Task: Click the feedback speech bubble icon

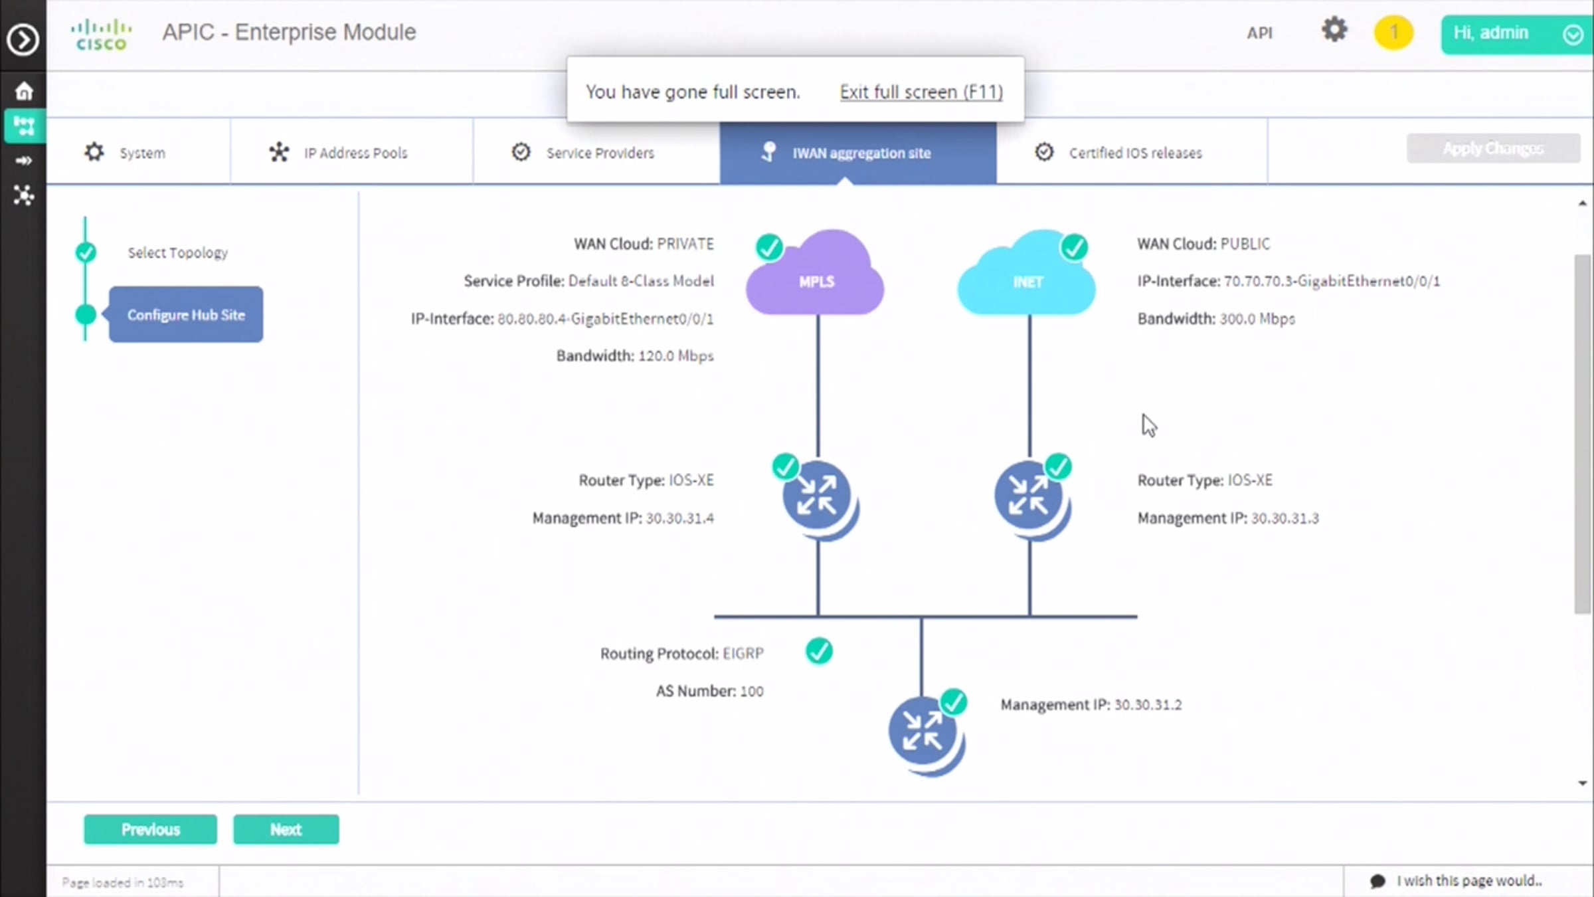Action: coord(1377,881)
